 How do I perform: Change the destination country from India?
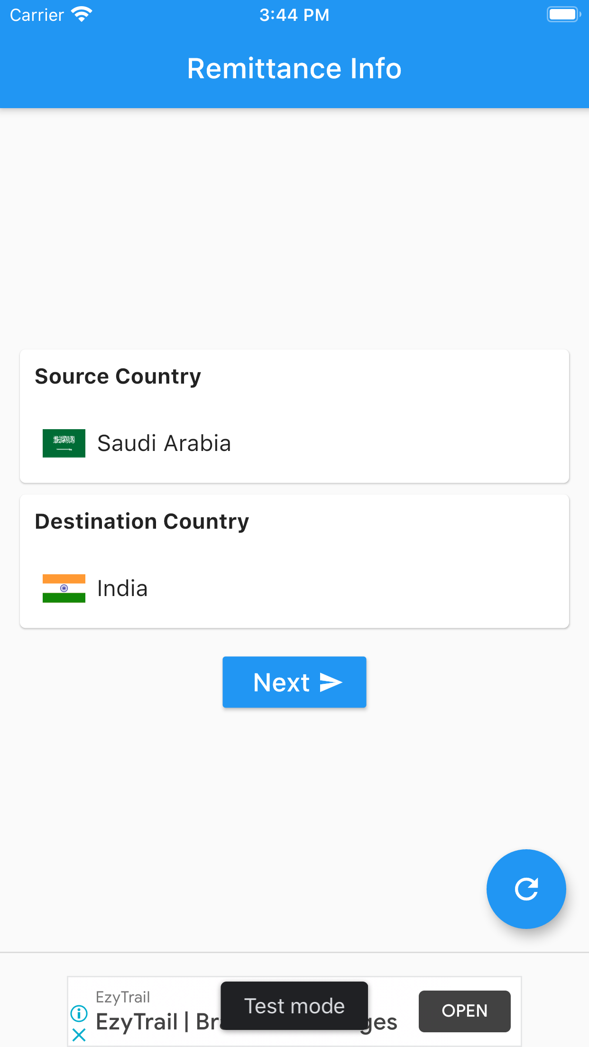tap(294, 588)
